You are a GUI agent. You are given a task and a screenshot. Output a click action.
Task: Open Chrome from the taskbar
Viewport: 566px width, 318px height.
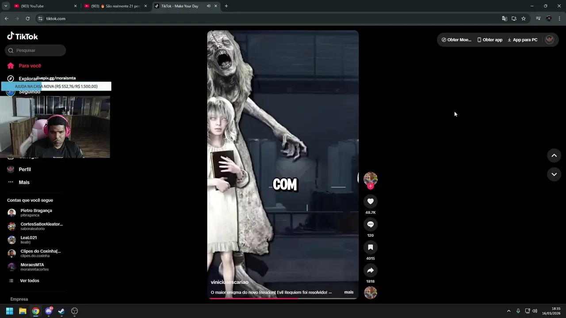pyautogui.click(x=35, y=311)
